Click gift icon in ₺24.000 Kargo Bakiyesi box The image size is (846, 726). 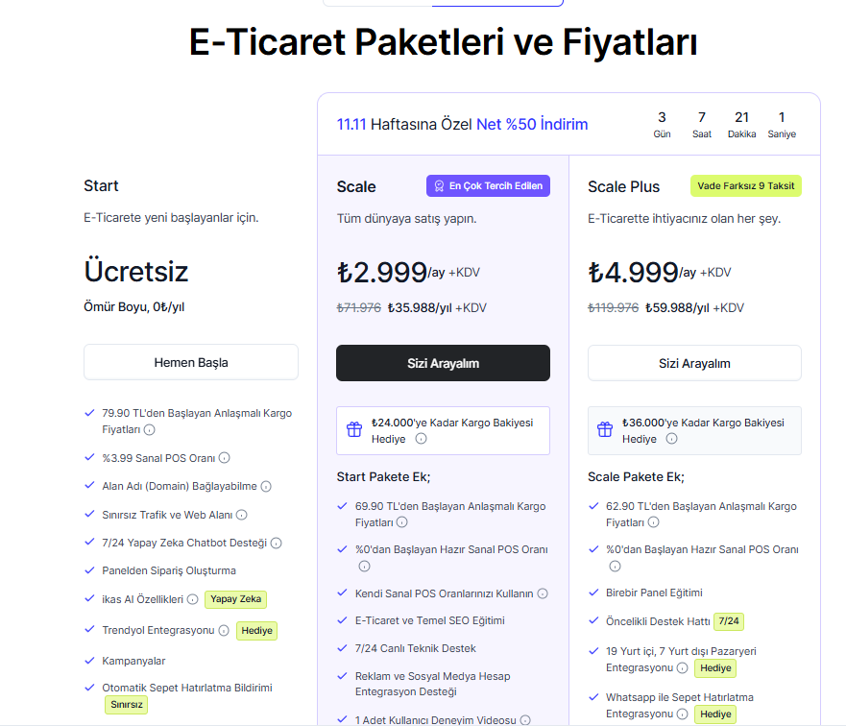354,430
